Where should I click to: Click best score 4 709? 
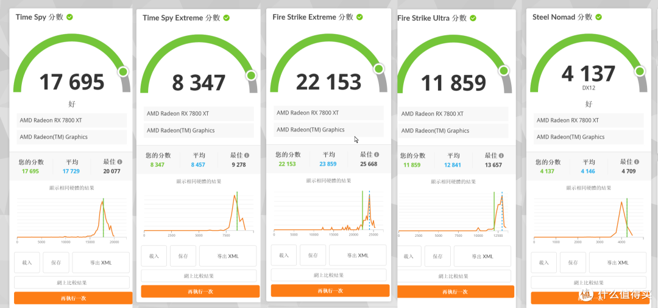pos(629,171)
